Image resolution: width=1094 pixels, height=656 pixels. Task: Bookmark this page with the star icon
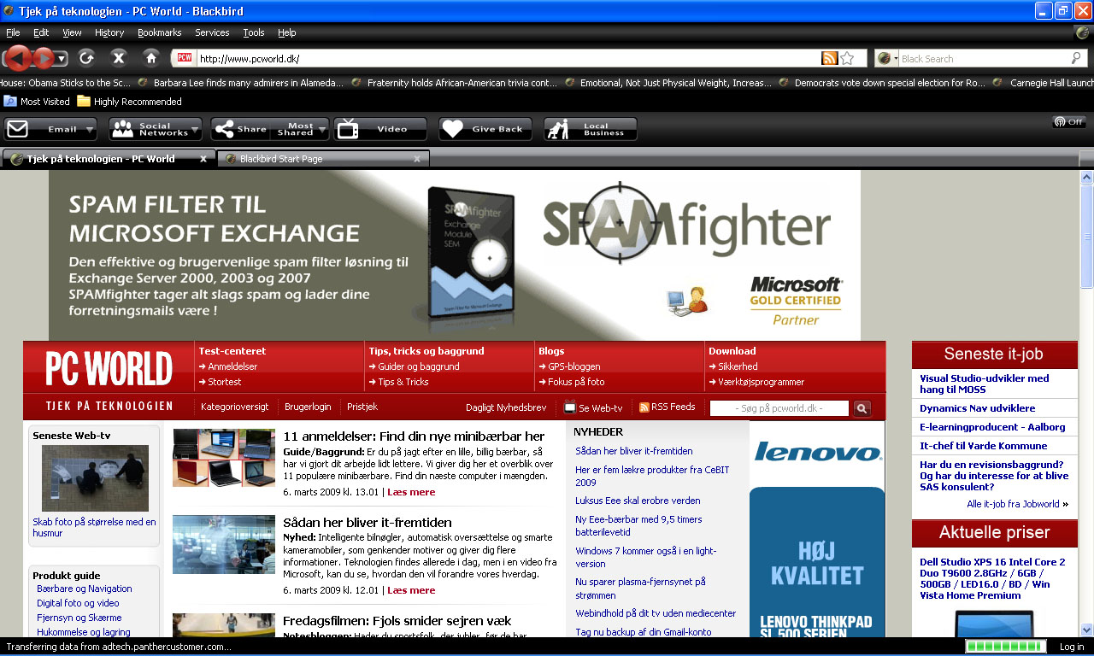point(847,58)
